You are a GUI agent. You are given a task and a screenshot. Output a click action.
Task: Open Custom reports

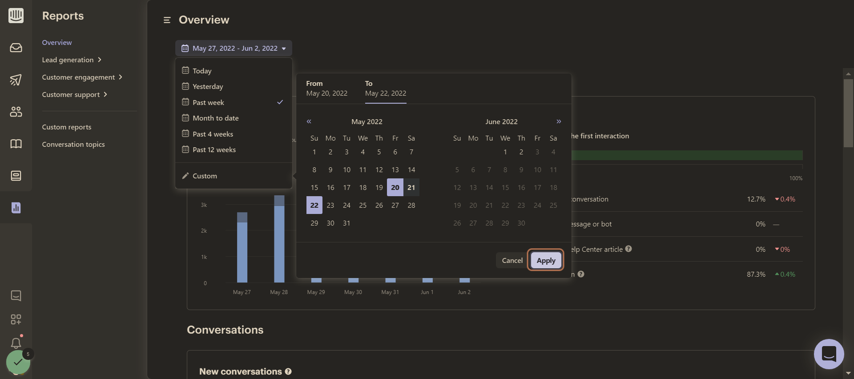click(67, 127)
